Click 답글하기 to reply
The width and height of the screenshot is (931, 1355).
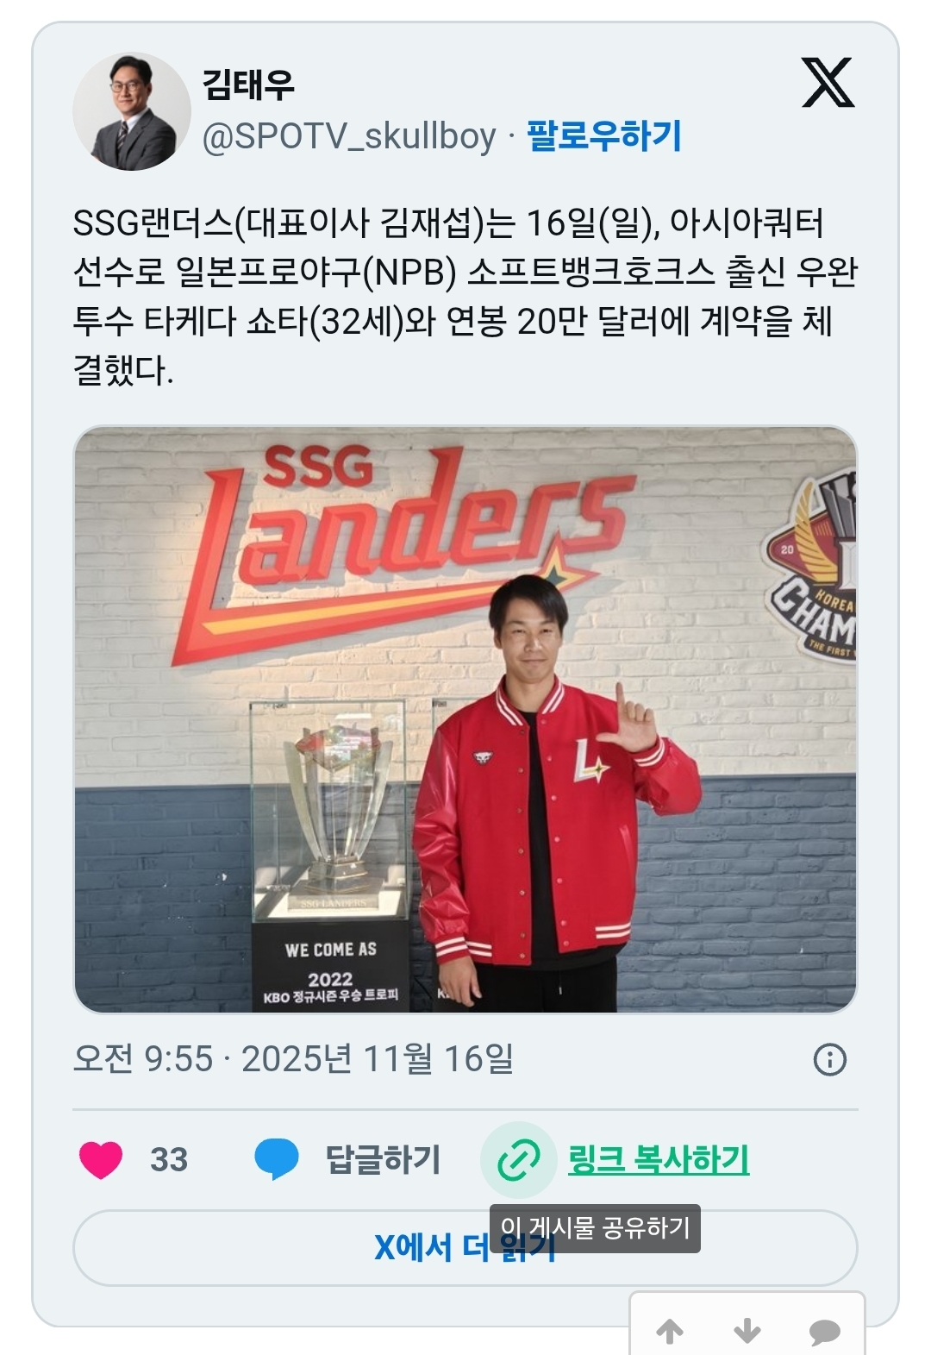point(383,1159)
